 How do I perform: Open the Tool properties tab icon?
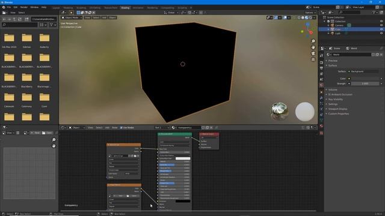point(321,56)
